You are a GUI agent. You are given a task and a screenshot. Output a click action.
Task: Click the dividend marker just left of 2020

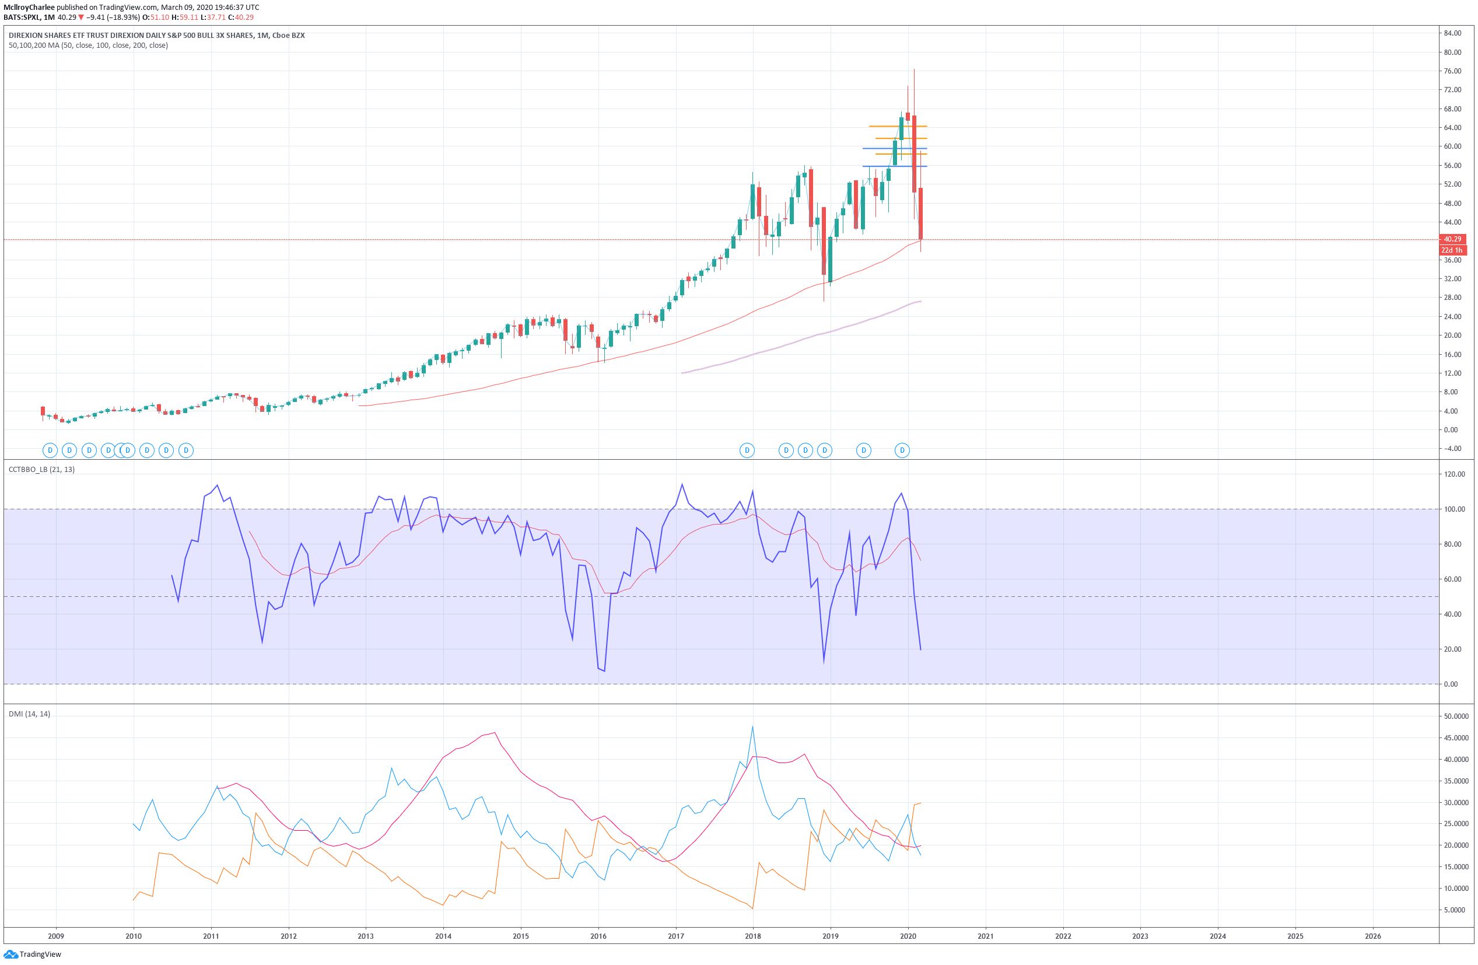pyautogui.click(x=902, y=450)
